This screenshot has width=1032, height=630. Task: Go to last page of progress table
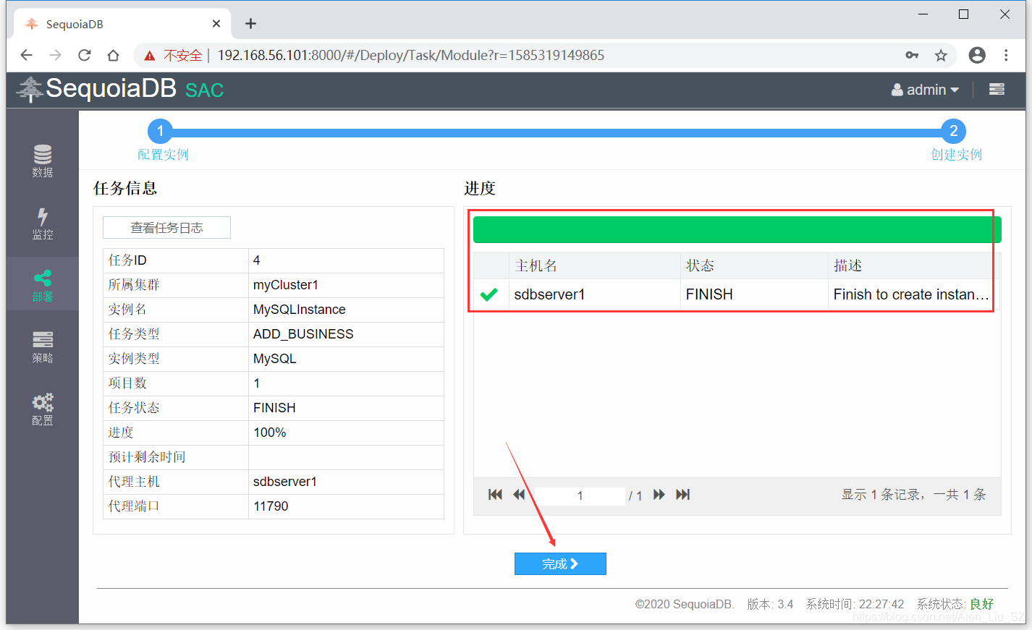(682, 495)
